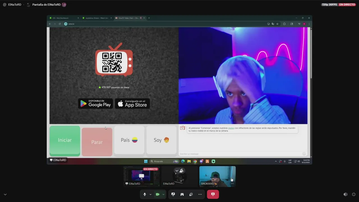This screenshot has height=202, width=359.
Task: Select OmeTV Video Chat browser tab
Action: pos(130,18)
